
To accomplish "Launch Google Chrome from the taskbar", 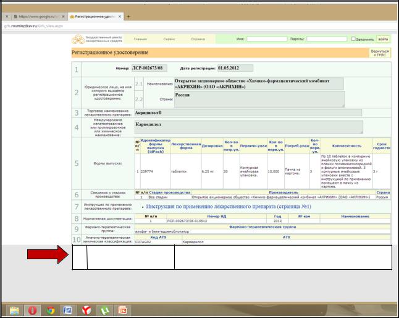I will (x=51, y=311).
